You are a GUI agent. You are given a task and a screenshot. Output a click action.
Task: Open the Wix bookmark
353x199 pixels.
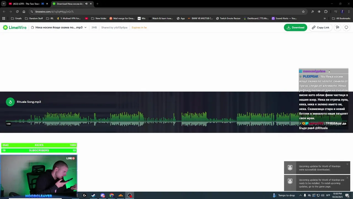141,19
